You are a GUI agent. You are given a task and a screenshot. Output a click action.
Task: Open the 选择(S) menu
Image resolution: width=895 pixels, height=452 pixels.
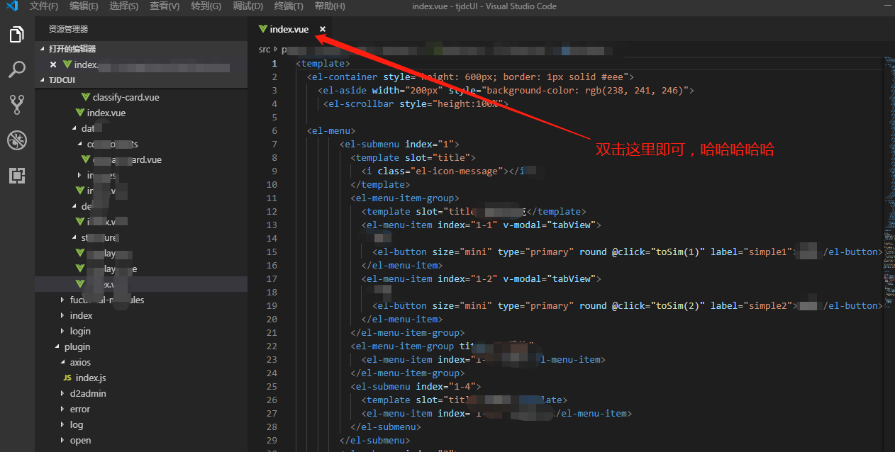click(124, 6)
